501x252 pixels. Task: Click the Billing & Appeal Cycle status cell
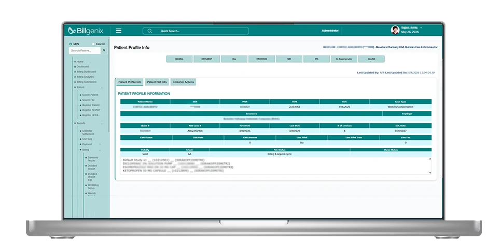[x=280, y=155]
